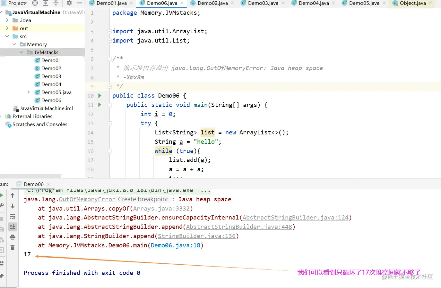
Task: Select Demo06 in the project tree
Action: point(51,100)
